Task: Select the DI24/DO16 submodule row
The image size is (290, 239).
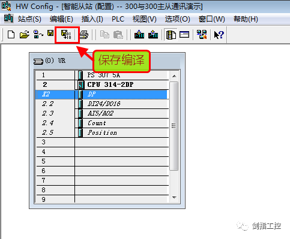Action: pyautogui.click(x=102, y=104)
